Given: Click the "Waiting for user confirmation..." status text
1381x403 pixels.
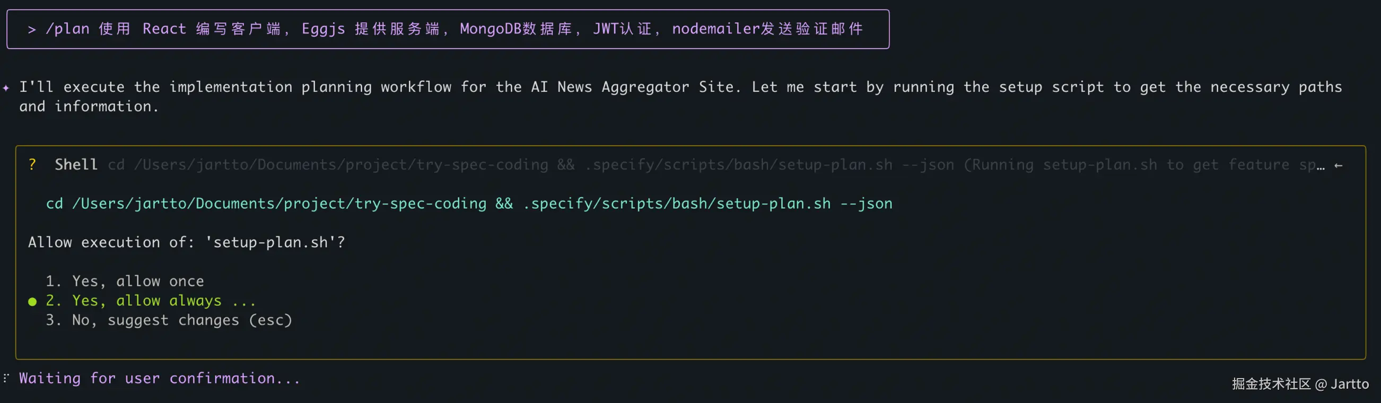Looking at the screenshot, I should point(160,379).
